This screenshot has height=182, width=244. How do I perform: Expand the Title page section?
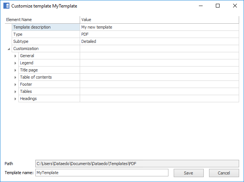click(x=15, y=70)
